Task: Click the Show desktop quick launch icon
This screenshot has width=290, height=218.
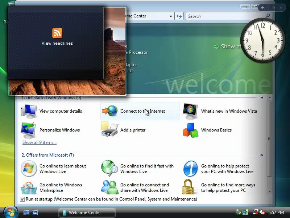Action: point(26,213)
